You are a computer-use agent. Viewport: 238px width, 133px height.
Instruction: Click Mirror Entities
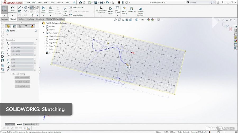[x=76, y=7]
